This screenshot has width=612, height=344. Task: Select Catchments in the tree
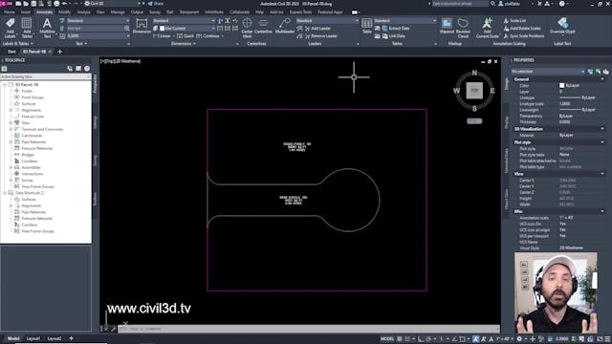tap(32, 136)
